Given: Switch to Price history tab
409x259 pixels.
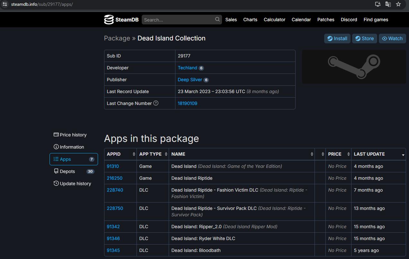Looking at the screenshot, I should point(74,135).
